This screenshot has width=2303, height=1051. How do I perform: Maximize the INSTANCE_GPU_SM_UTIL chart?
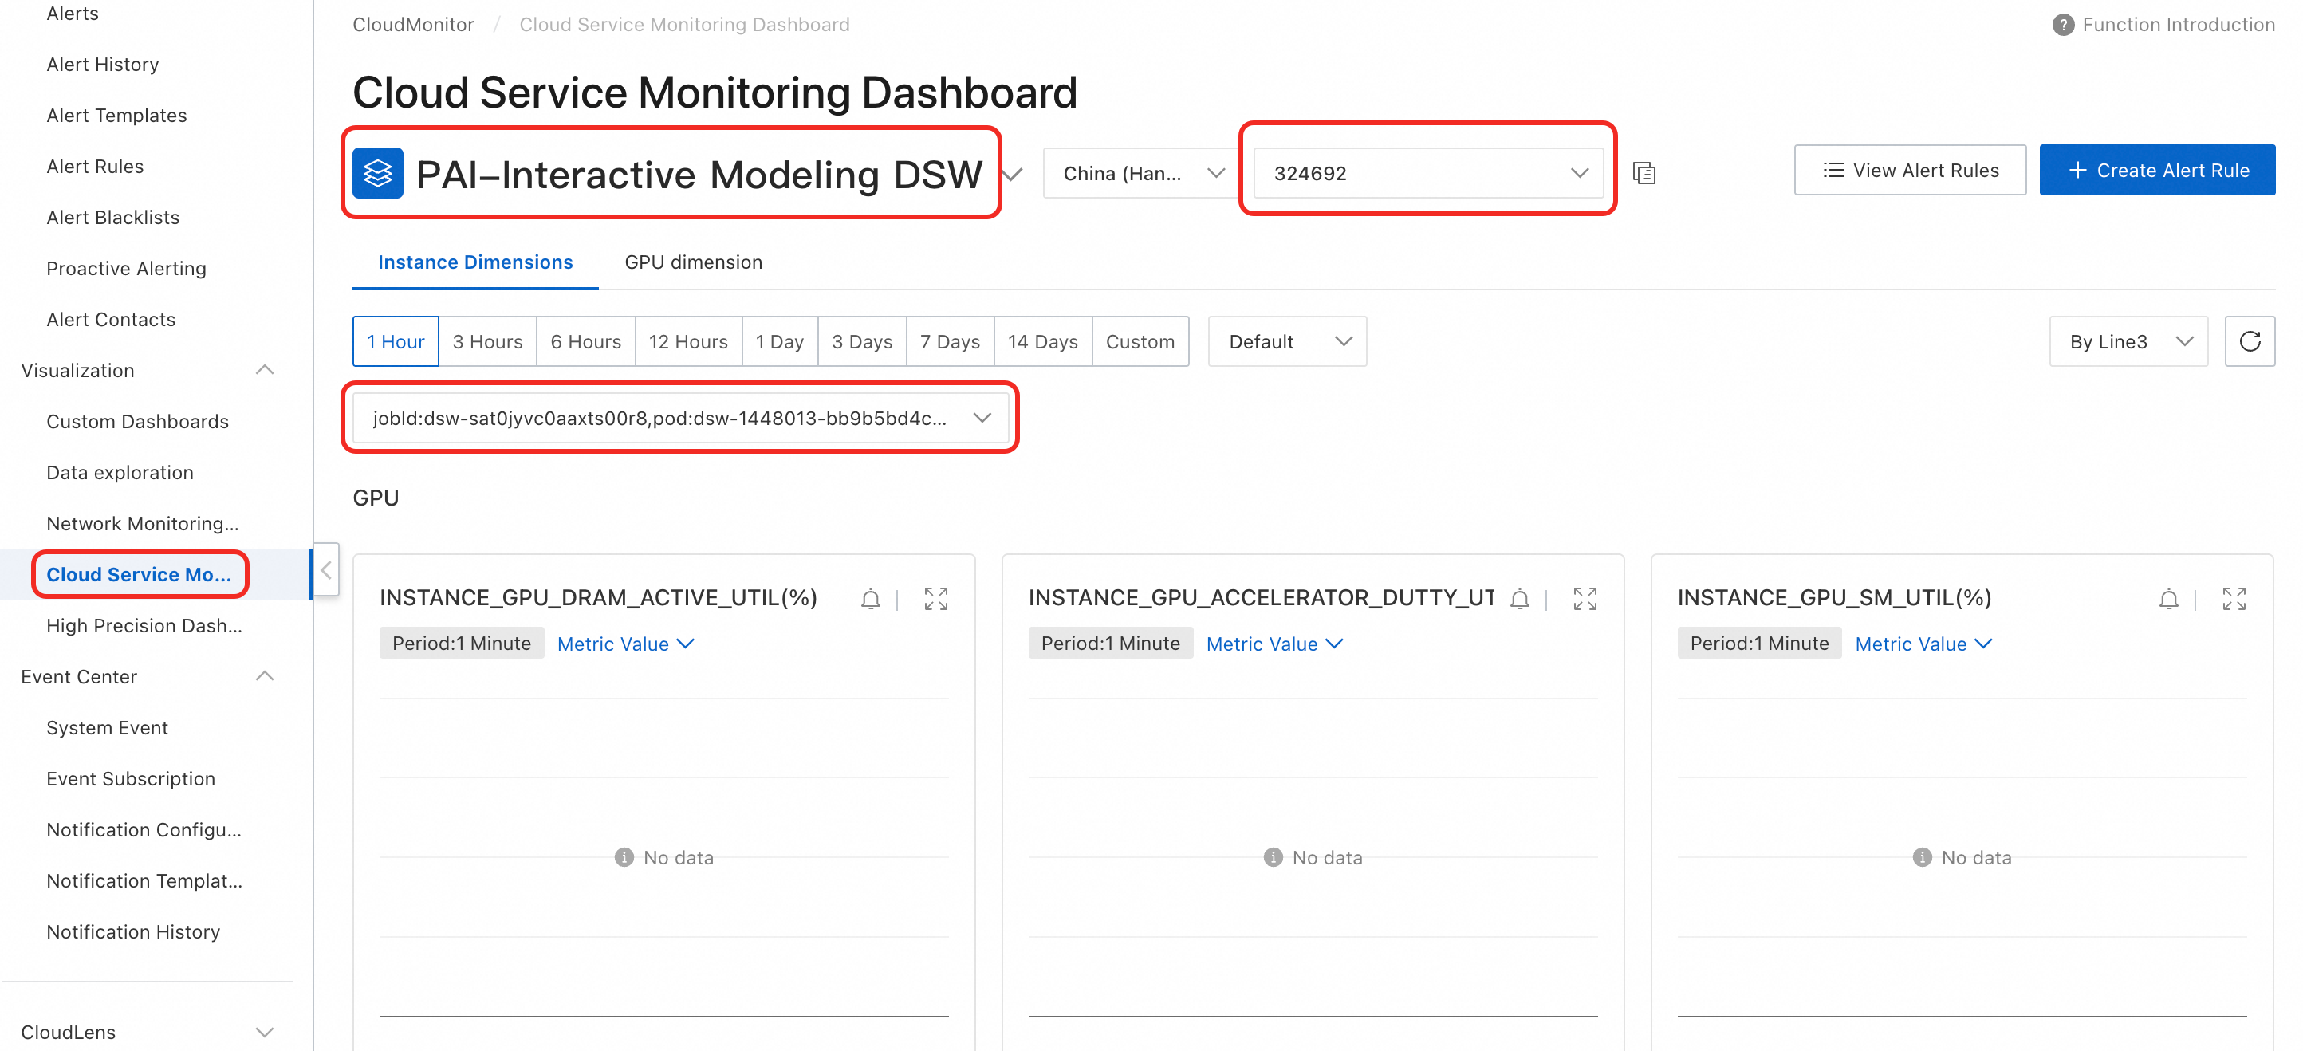click(2234, 599)
